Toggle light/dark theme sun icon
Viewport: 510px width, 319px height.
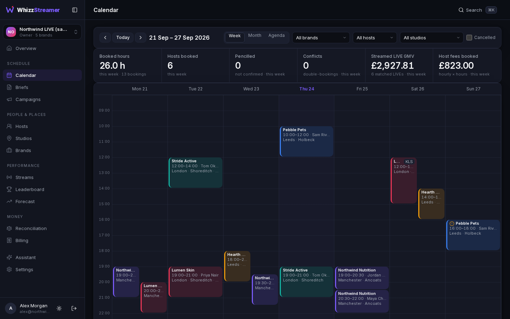(x=59, y=308)
